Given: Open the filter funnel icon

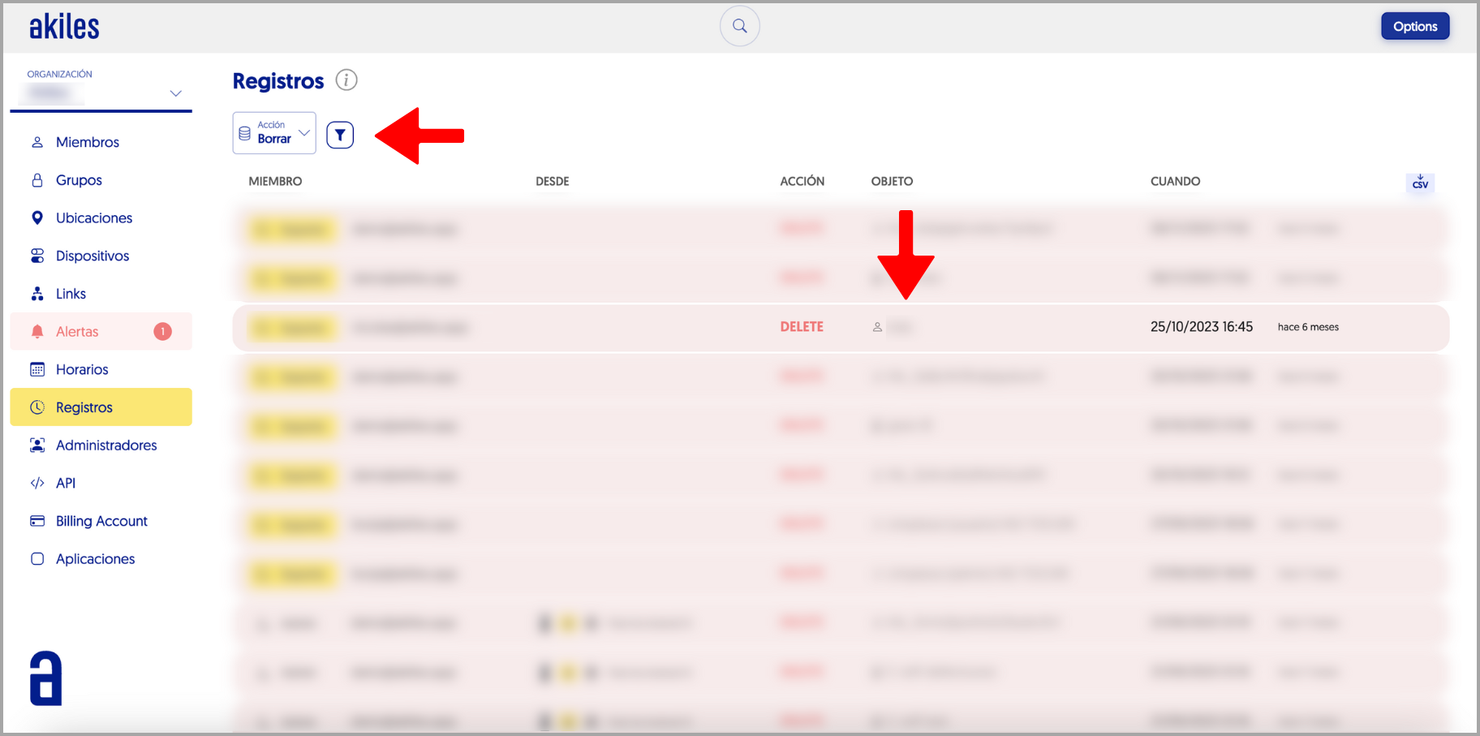Looking at the screenshot, I should [x=340, y=135].
